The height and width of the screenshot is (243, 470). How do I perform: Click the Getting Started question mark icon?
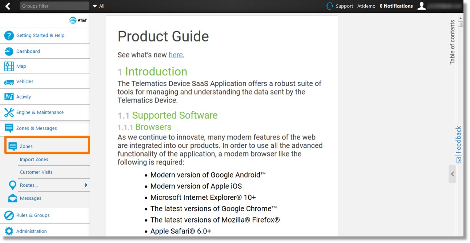tap(9, 36)
